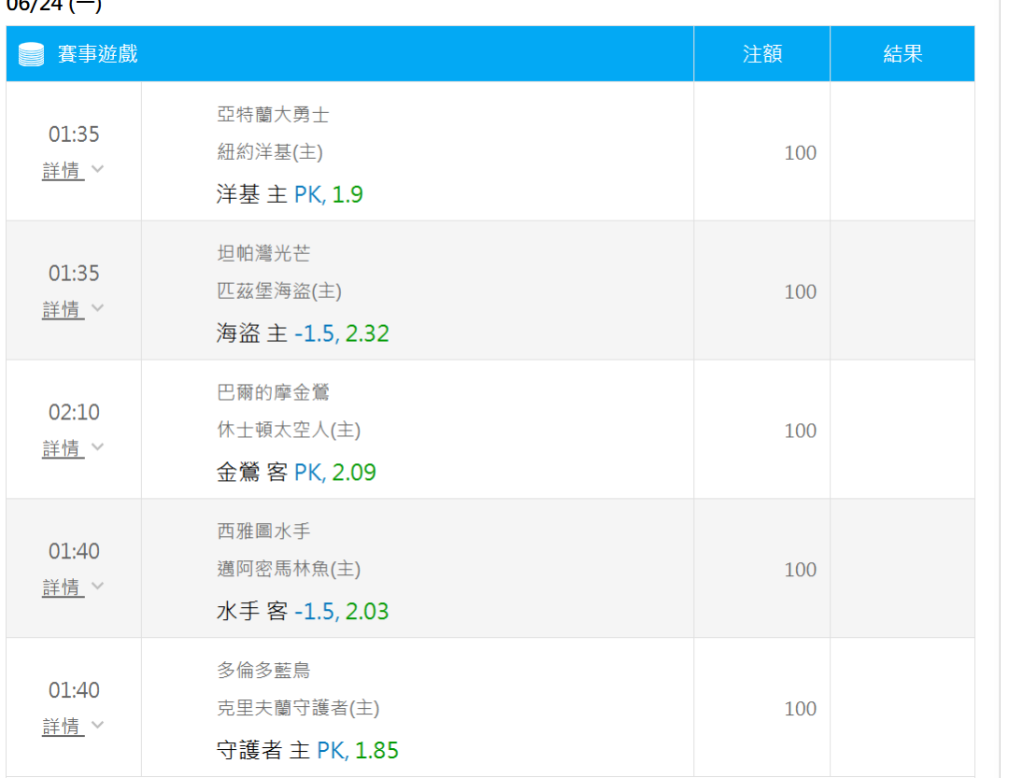This screenshot has height=778, width=1009.
Task: Click the 01:35 time for 紐約洋基 game
Action: pyautogui.click(x=74, y=134)
